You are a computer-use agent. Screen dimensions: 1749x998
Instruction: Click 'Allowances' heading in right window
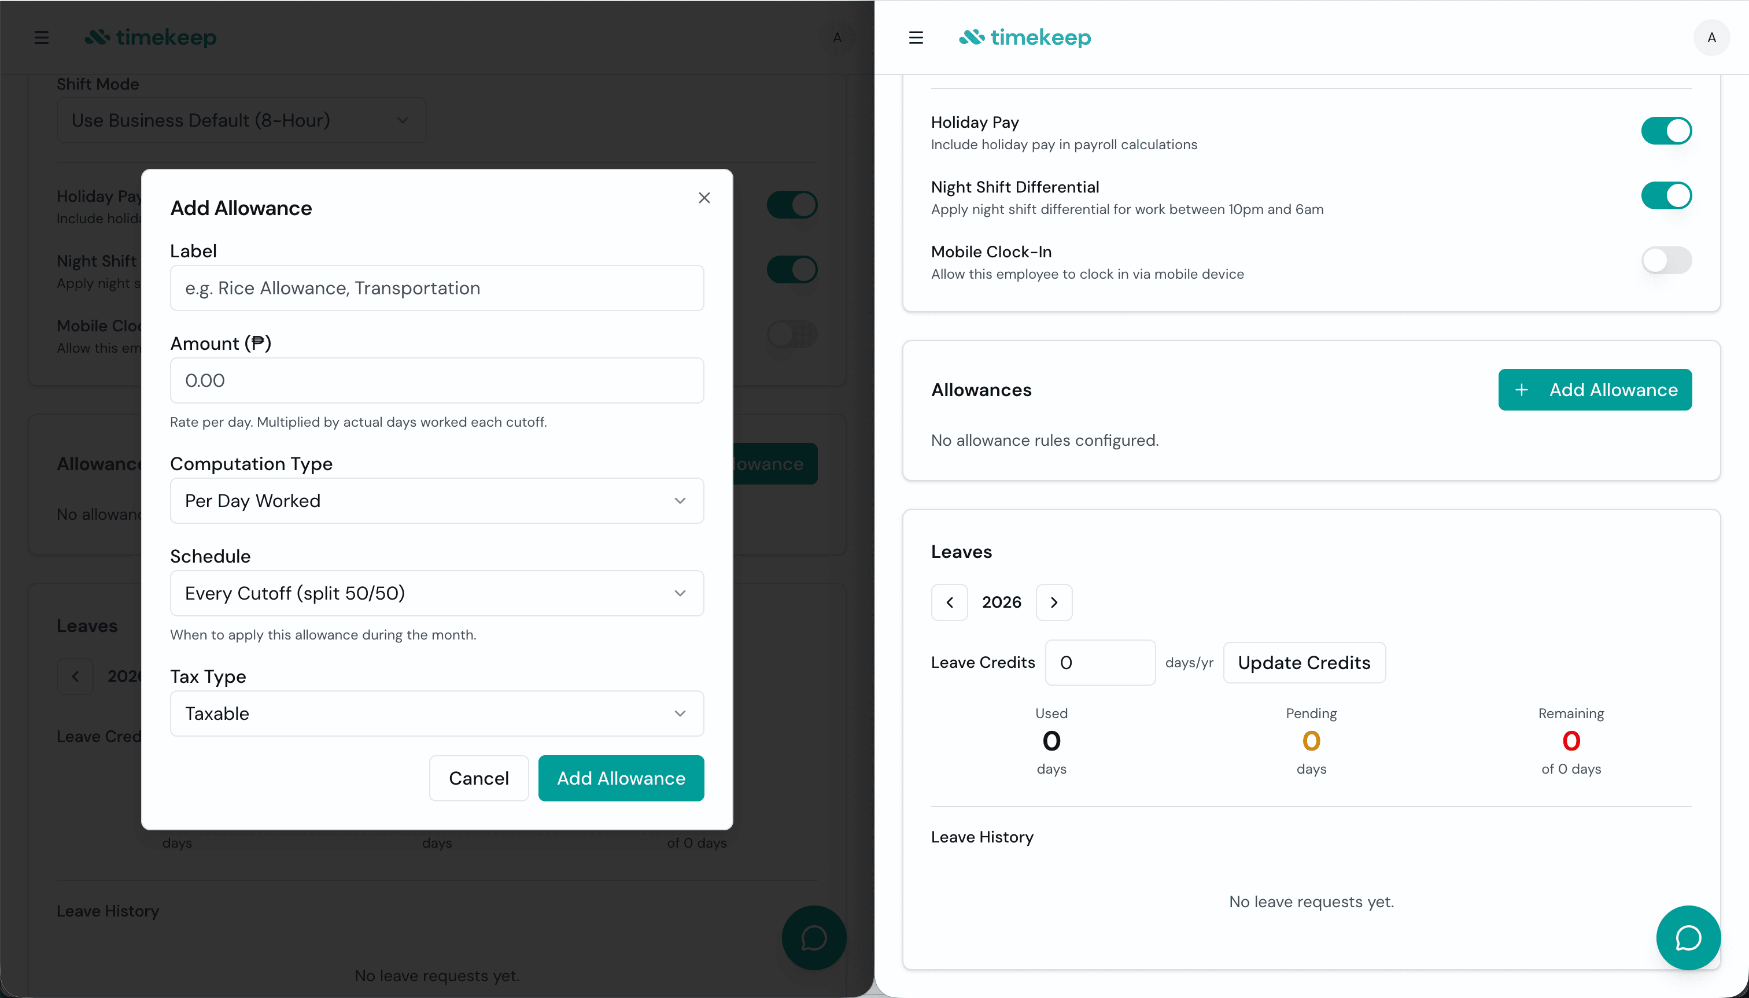(981, 390)
